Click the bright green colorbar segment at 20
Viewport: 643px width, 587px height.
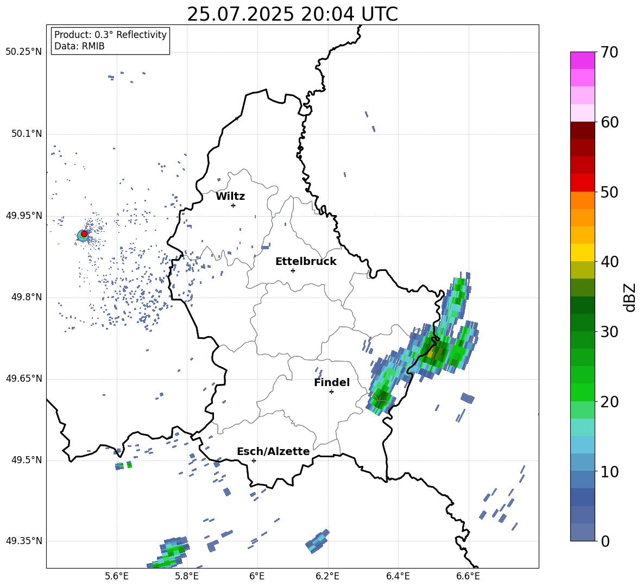583,392
